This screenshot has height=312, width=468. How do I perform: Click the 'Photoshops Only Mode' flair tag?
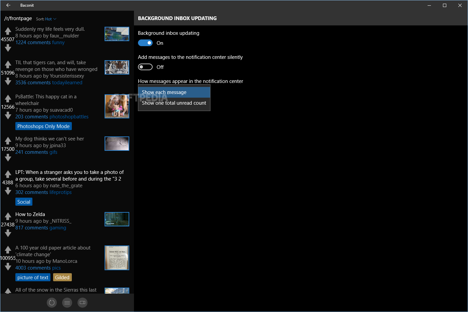[43, 126]
